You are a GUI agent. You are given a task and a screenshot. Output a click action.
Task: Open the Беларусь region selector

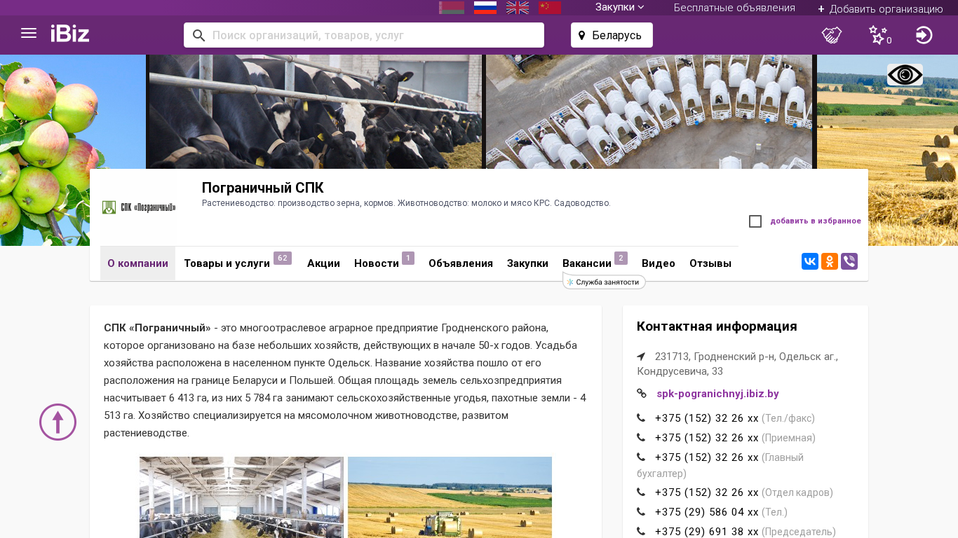tap(612, 35)
